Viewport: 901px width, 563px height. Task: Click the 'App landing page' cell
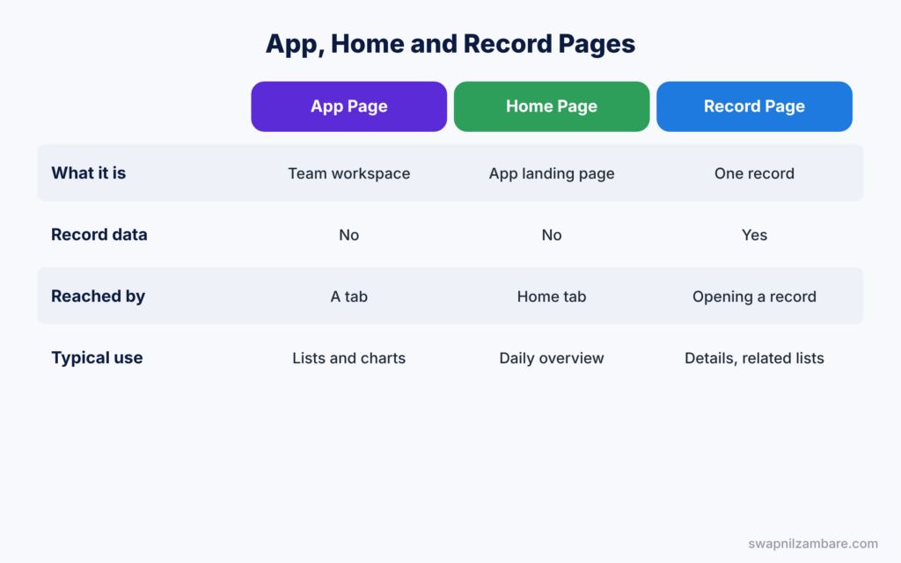point(552,173)
